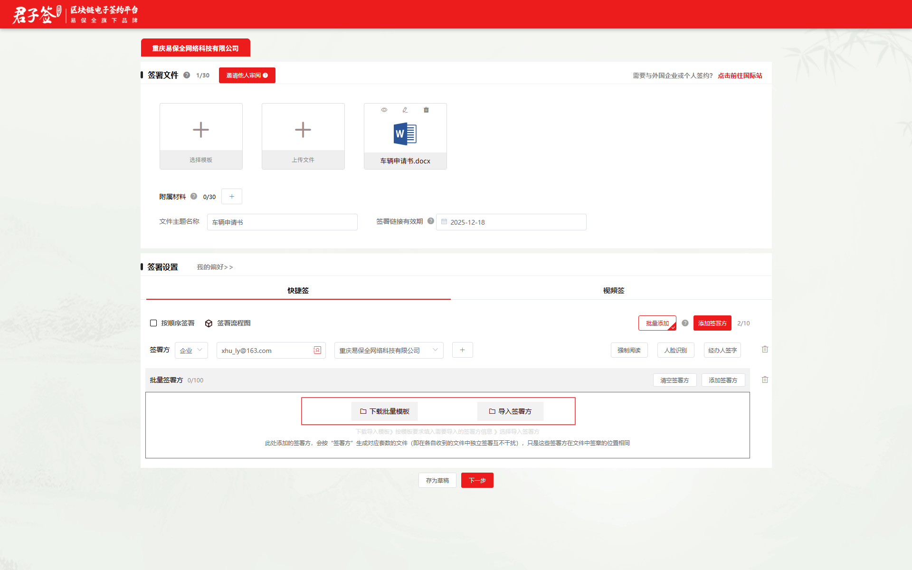Select the 快捷签 tab
Image resolution: width=912 pixels, height=570 pixels.
(298, 290)
